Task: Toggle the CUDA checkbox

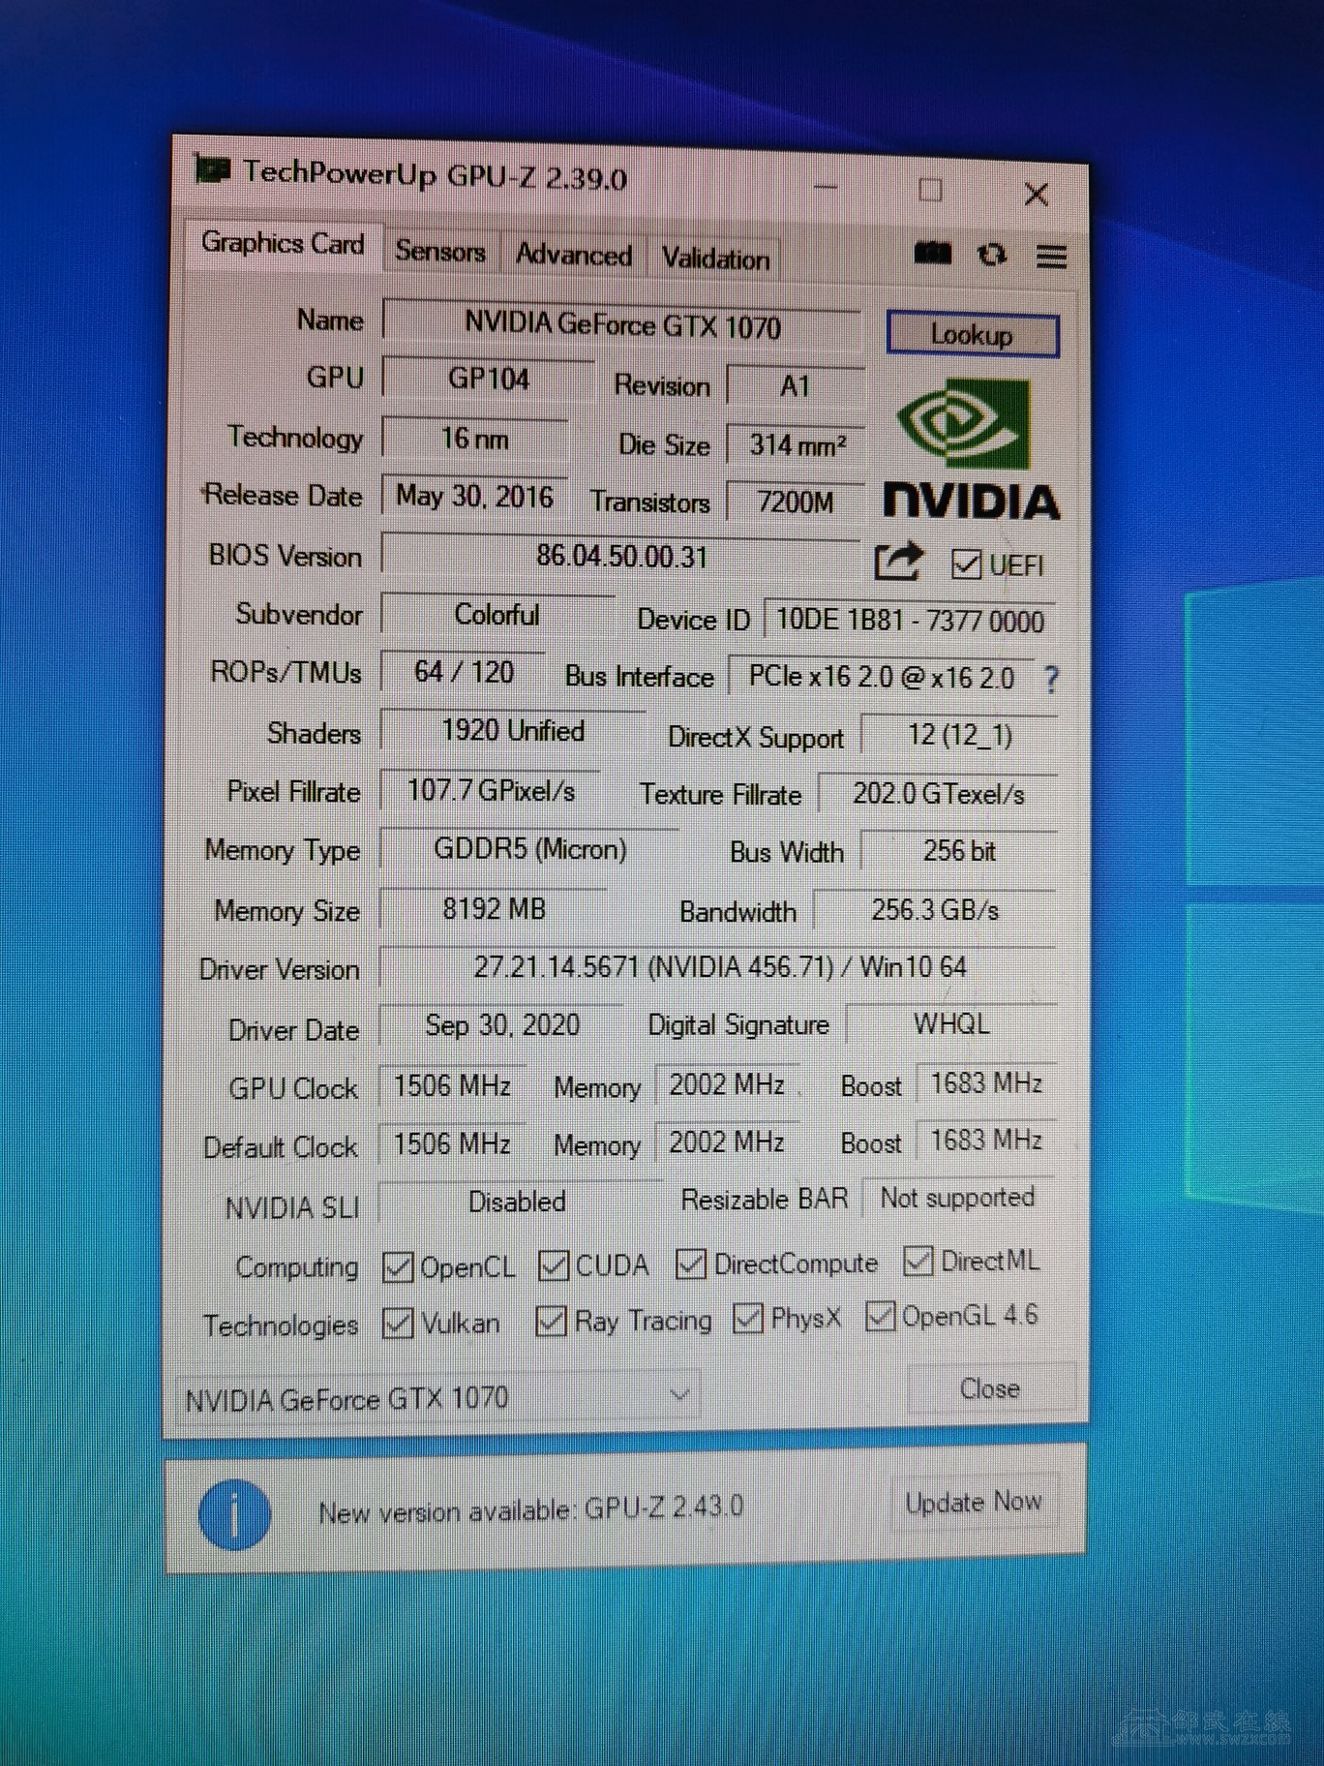Action: click(x=554, y=1265)
